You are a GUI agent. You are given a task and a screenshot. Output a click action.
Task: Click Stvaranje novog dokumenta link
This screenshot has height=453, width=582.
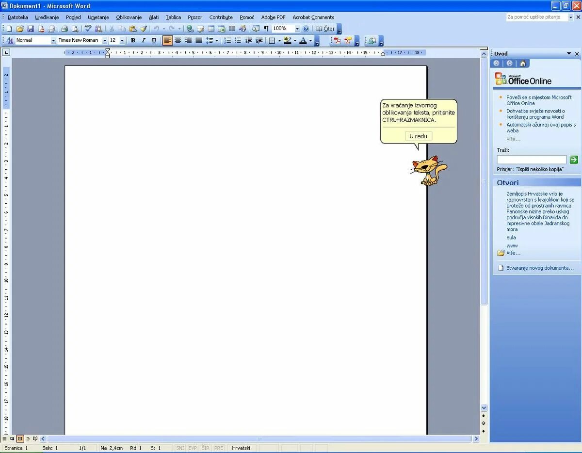540,268
